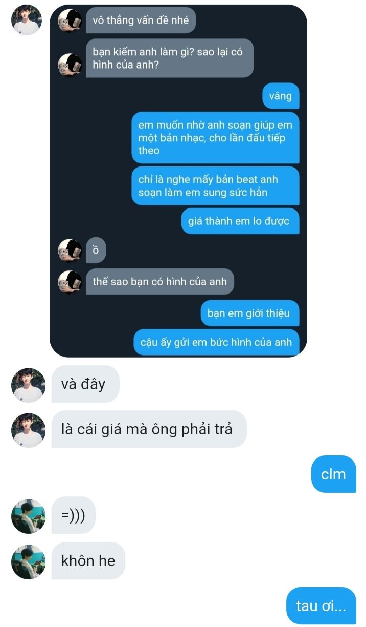
Task: Tap the 'vâng' bubble inside the screenshot
Action: click(x=281, y=96)
